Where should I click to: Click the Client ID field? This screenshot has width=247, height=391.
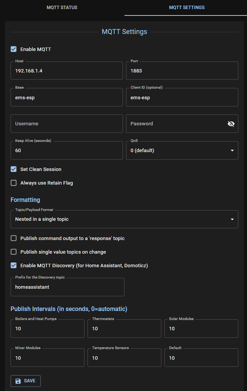click(182, 98)
